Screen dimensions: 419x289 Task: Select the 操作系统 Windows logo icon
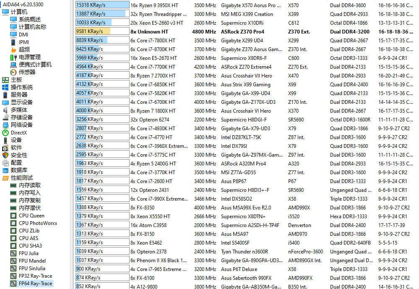[x=5, y=87]
